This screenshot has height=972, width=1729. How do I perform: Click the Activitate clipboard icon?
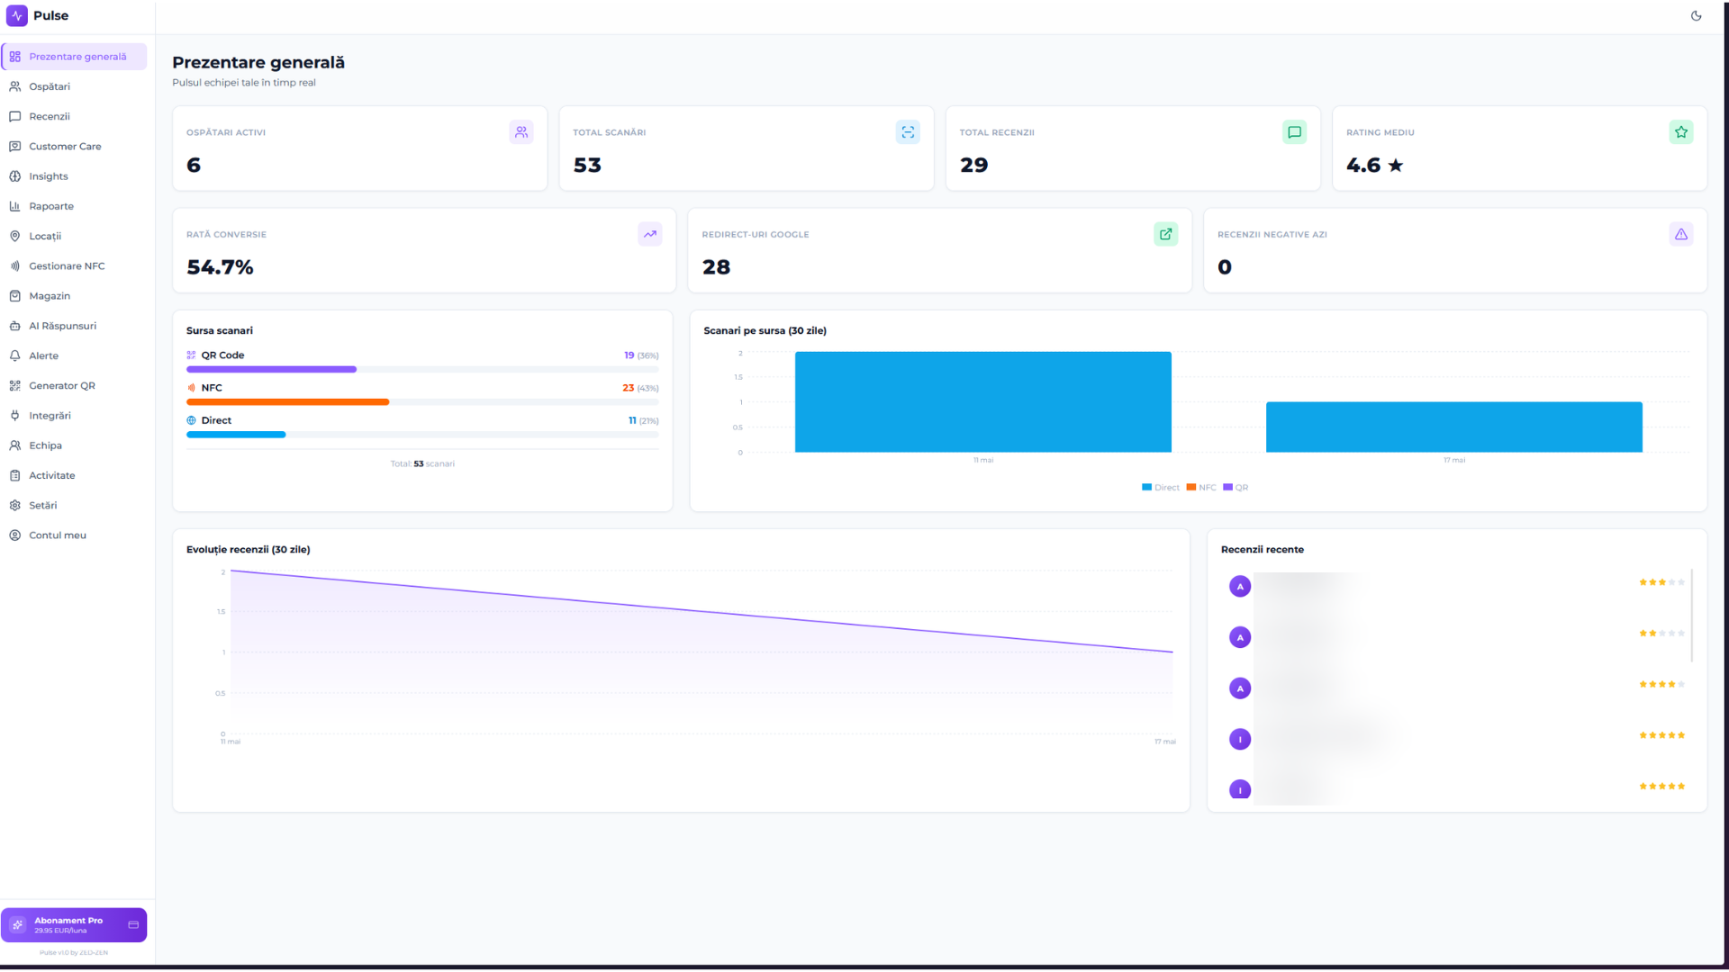tap(15, 475)
